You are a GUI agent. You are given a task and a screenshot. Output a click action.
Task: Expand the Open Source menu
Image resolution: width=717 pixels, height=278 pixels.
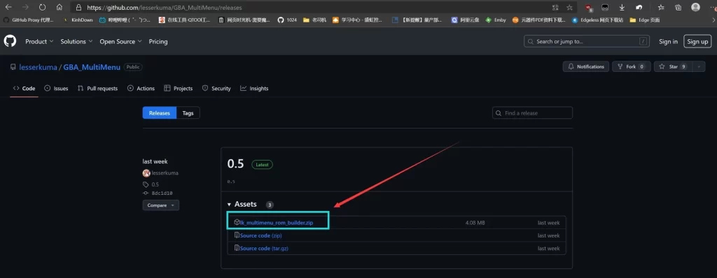coord(120,41)
